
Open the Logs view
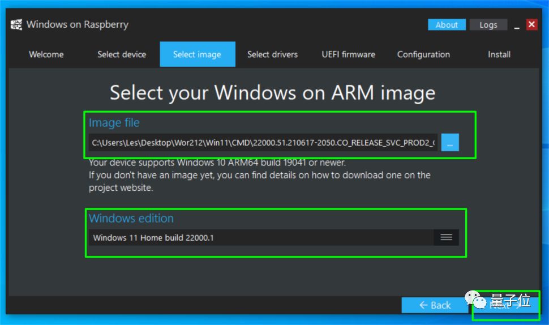coord(488,25)
